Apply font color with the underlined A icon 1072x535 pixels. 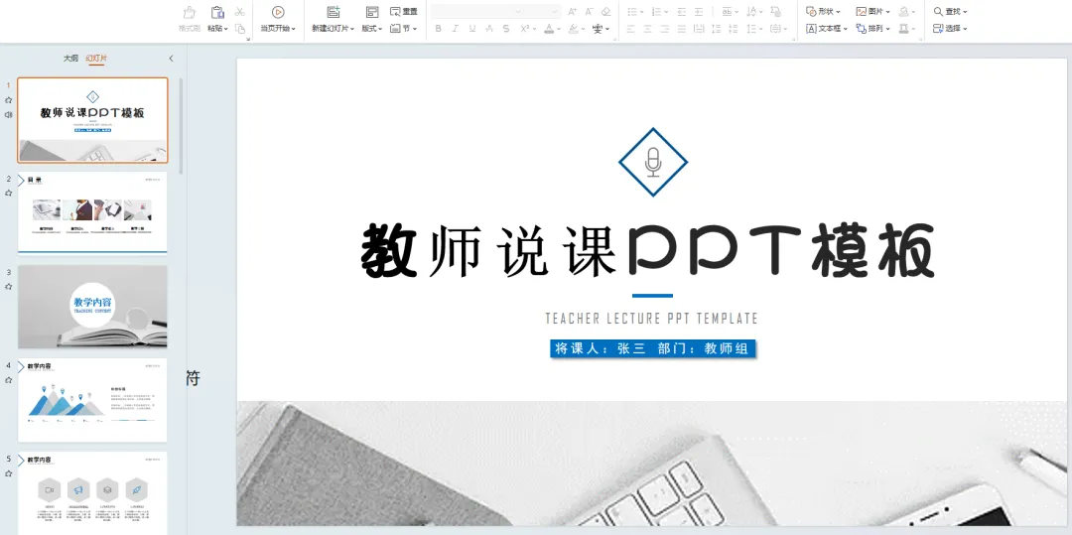pos(549,29)
